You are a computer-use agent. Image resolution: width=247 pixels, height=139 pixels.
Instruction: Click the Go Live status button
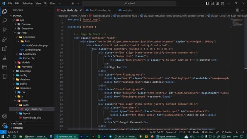point(208,132)
